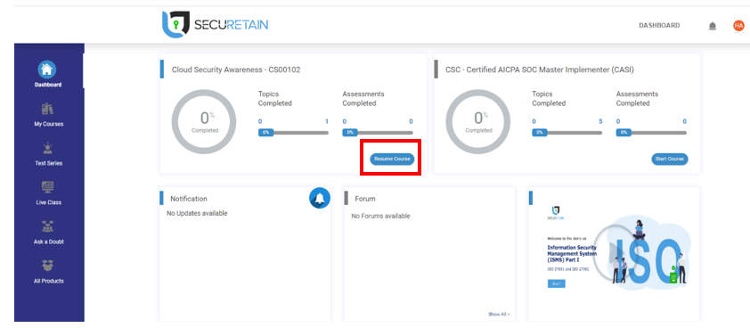Go to Dashboard home icon in sidebar
Screen dimensions: 750x336
(x=47, y=70)
